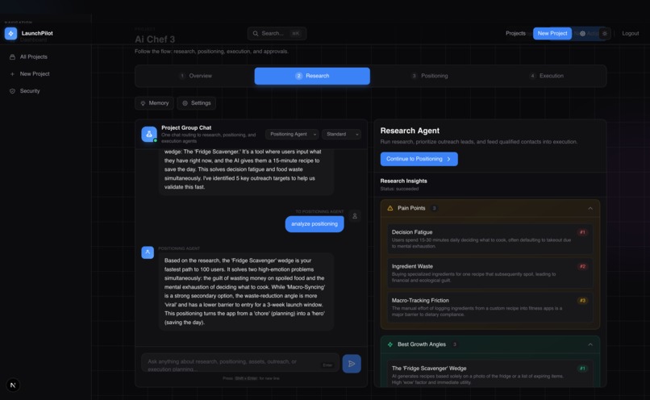Collapse the Best Growth Angles section
Screen dimensions: 650x400
point(590,344)
